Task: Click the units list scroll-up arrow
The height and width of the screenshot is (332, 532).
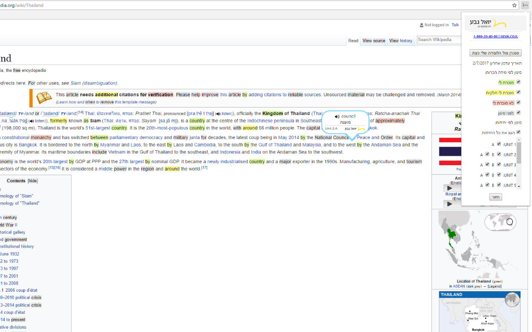Action: (x=518, y=140)
